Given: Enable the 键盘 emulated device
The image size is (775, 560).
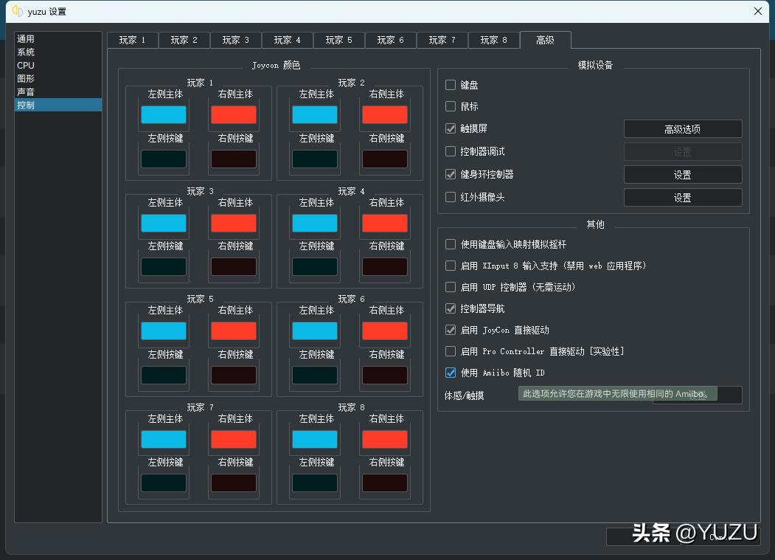Looking at the screenshot, I should coord(450,85).
